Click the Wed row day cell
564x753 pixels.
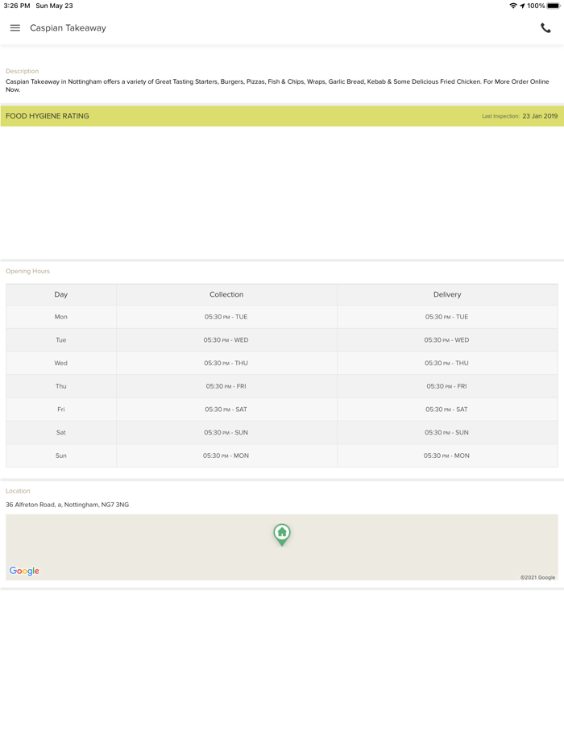coord(61,363)
